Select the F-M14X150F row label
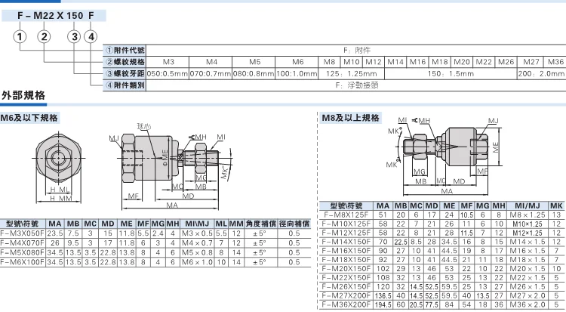The image size is (566, 312). click(346, 242)
